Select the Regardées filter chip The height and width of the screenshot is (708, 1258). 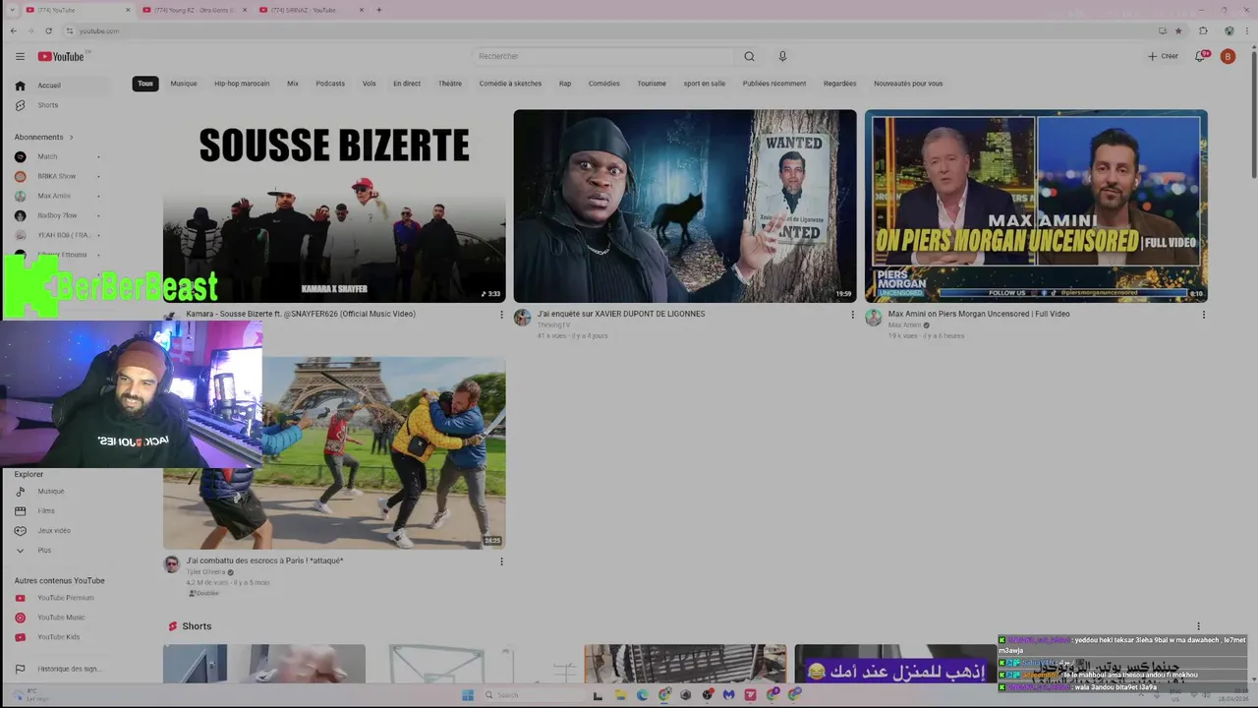[840, 84]
